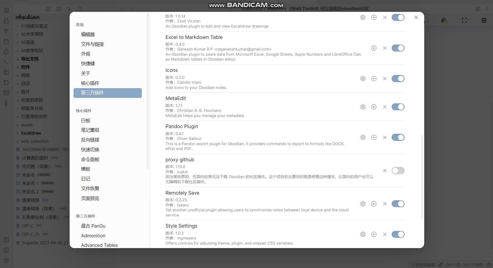Open the 外观 settings tab
Viewport: 493px width, 268px height.
pyautogui.click(x=86, y=54)
